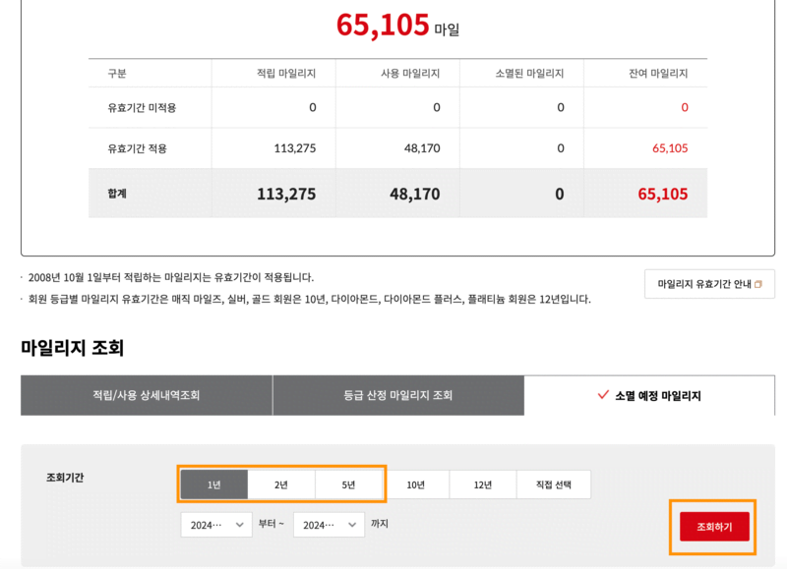The height and width of the screenshot is (569, 787).
Task: Select the 1년 lookup period
Action: point(216,484)
